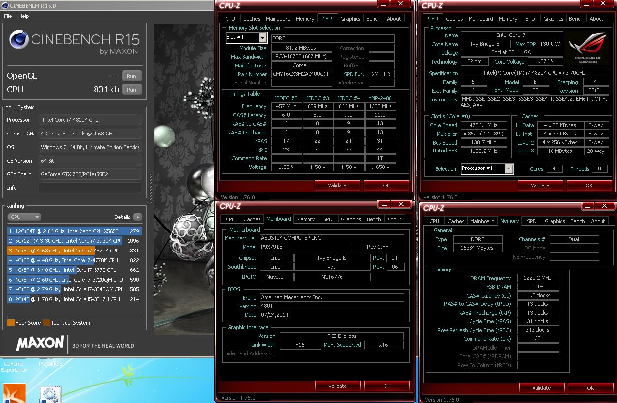This screenshot has width=617, height=403.
Task: Run the CPU benchmark
Action: point(131,90)
